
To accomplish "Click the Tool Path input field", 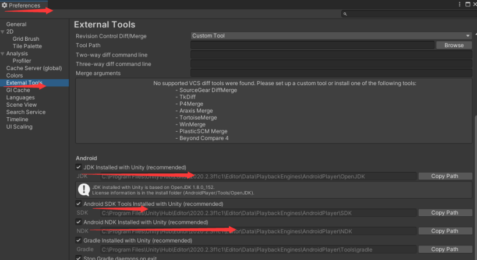I will point(312,45).
